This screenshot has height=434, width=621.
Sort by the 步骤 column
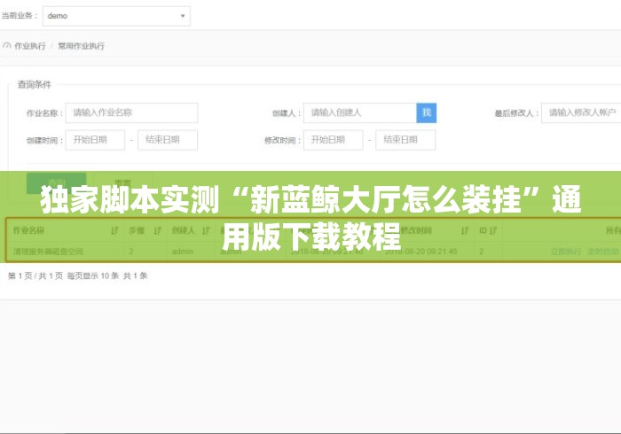pyautogui.click(x=158, y=230)
